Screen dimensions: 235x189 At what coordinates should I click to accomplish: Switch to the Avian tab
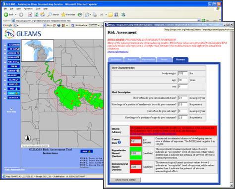tap(164, 59)
